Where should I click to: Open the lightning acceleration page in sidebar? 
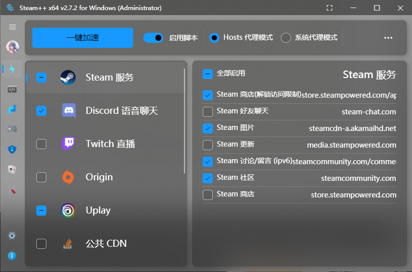tap(12, 69)
